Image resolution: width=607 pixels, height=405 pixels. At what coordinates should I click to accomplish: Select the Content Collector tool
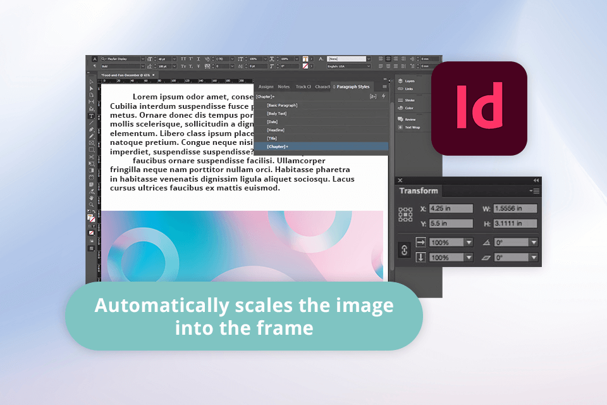[91, 108]
